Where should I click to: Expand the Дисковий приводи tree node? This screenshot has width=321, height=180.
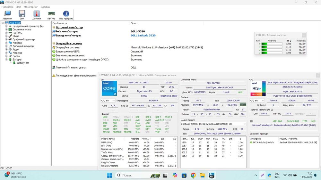click(6, 46)
